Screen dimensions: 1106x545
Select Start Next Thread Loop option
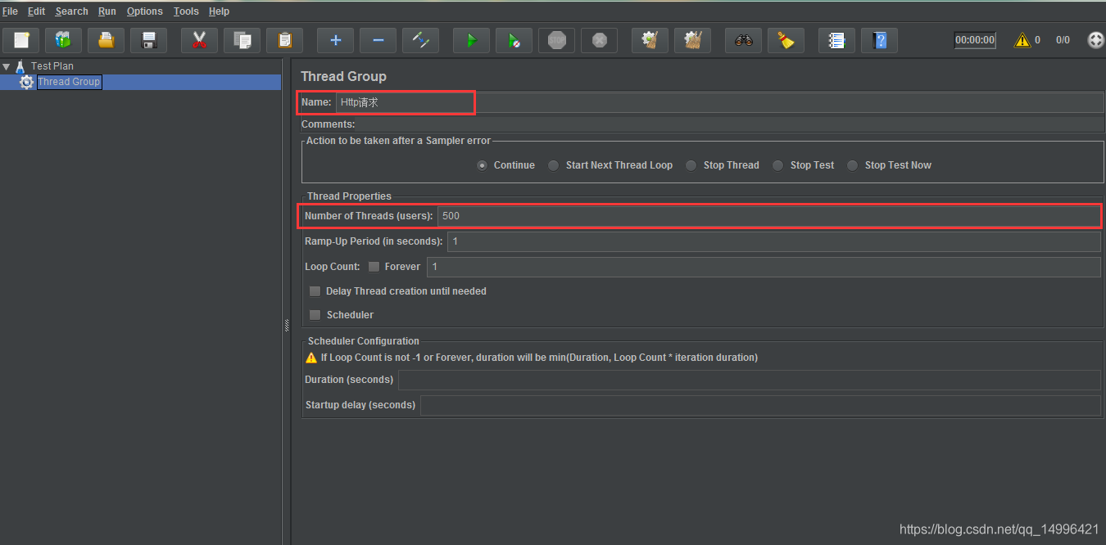pyautogui.click(x=554, y=165)
